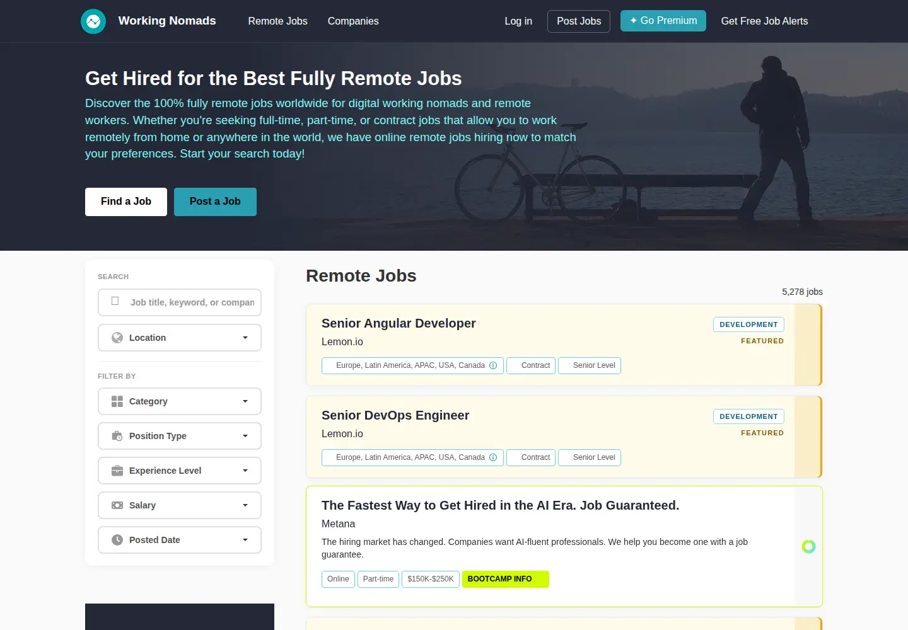The image size is (908, 630).
Task: Click the briefcase icon next to Experience Level
Action: (x=117, y=471)
